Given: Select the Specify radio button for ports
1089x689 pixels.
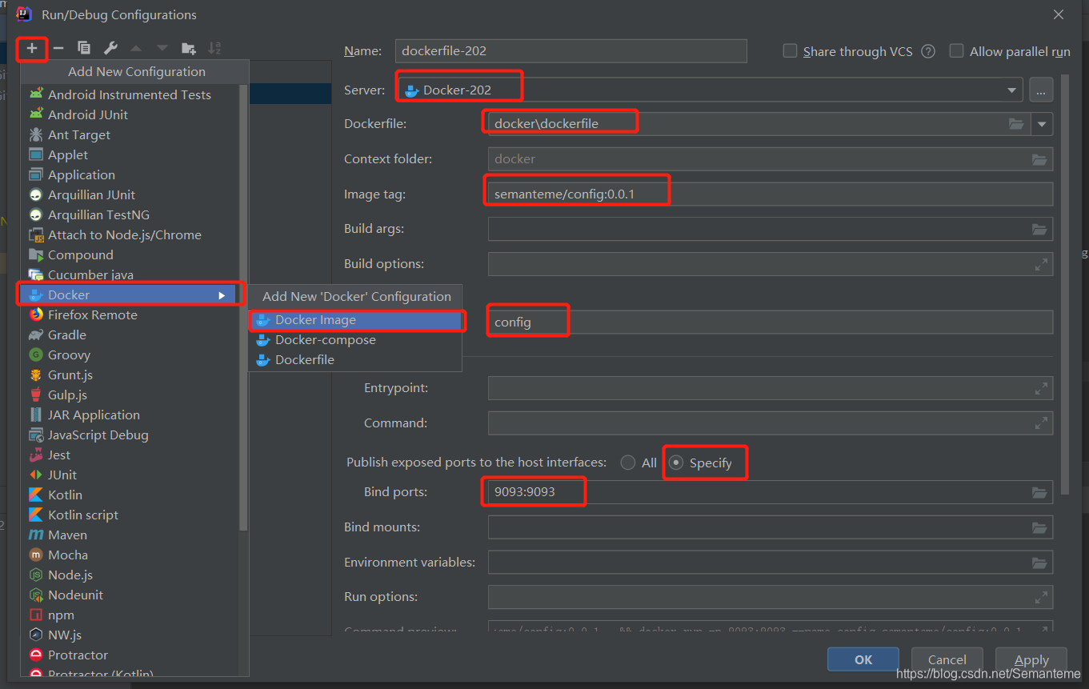Looking at the screenshot, I should [x=676, y=463].
